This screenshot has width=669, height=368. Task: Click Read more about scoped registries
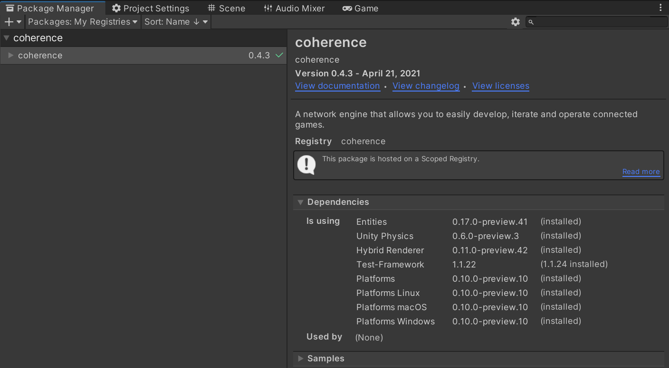[x=641, y=172]
